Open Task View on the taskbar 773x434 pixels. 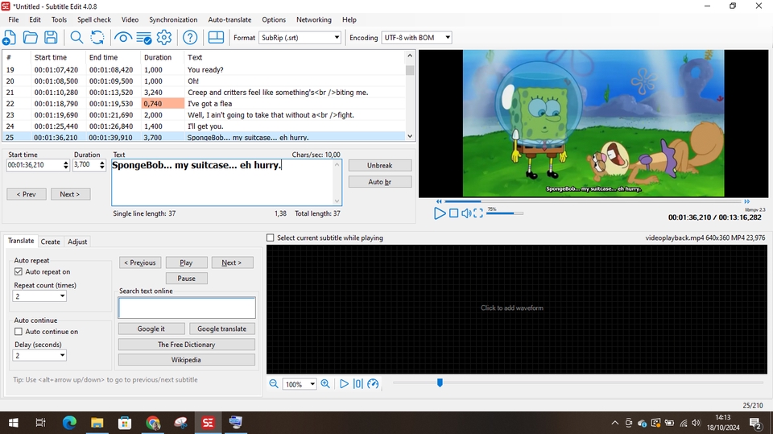click(x=41, y=423)
